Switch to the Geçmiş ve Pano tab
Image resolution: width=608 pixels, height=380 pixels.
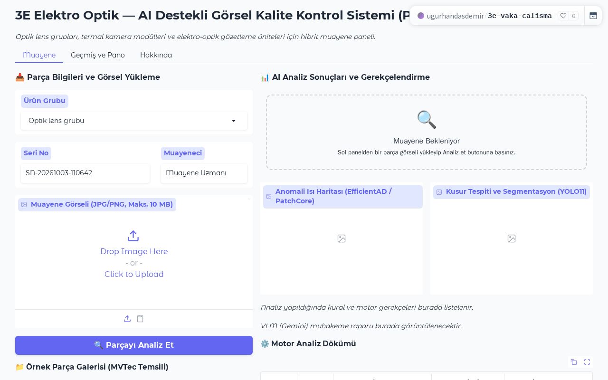tap(98, 55)
